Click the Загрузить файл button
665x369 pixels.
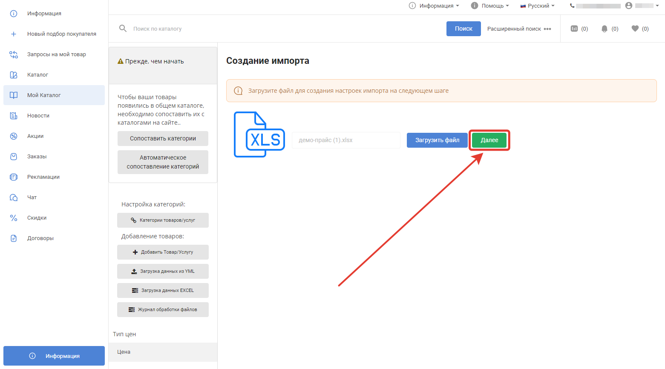437,140
